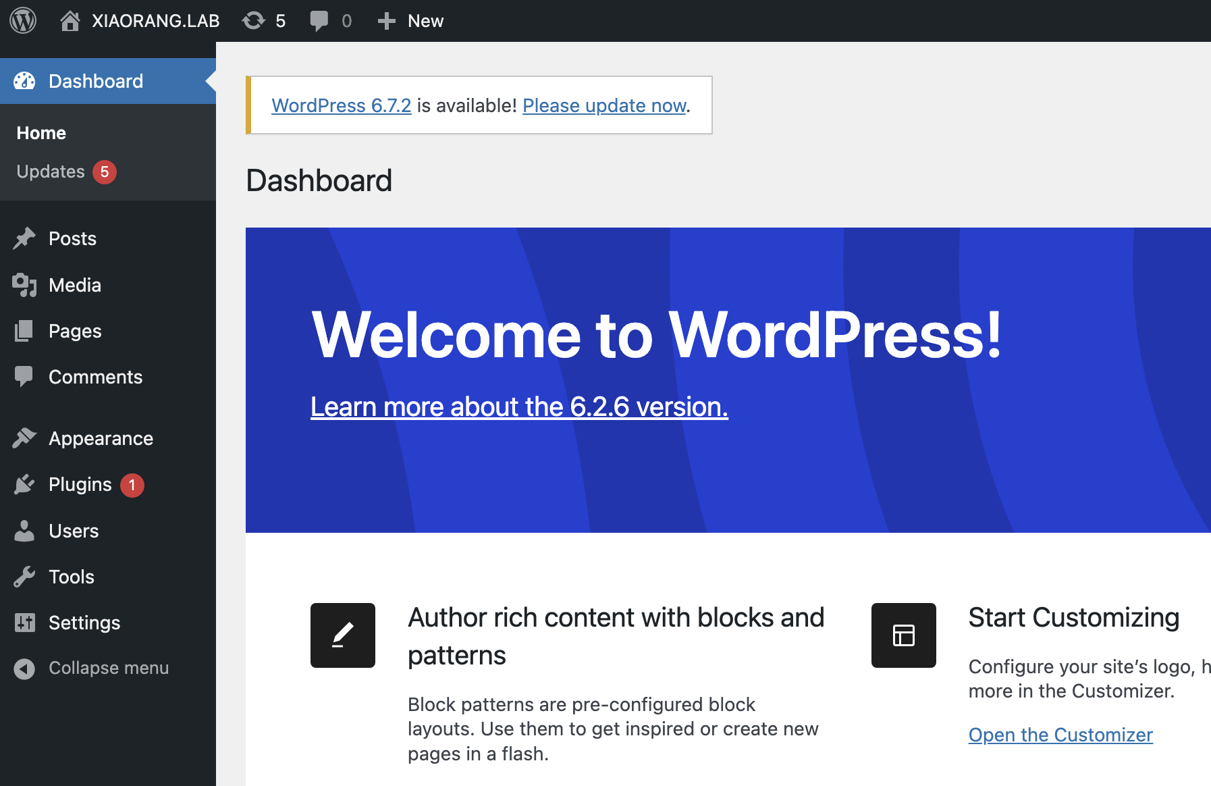Click the updates refresh icon in admin bar

tap(253, 21)
